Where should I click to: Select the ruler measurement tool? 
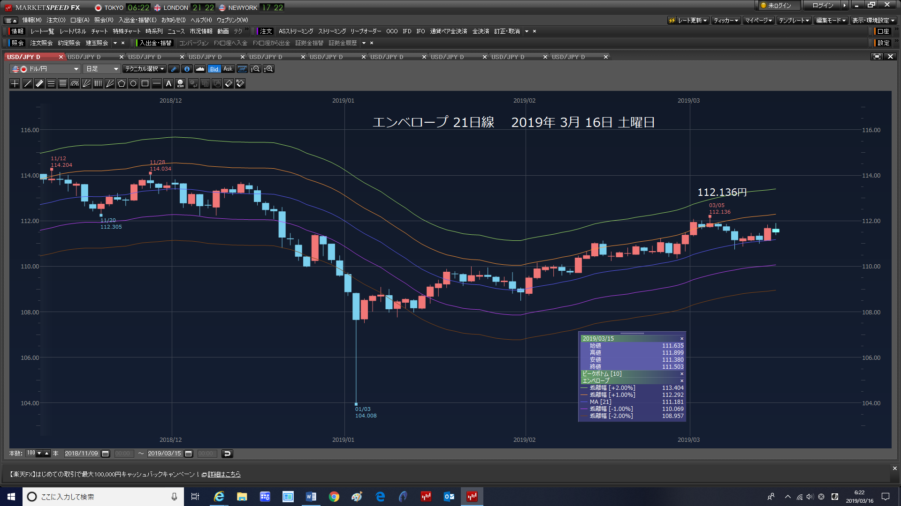coord(39,83)
